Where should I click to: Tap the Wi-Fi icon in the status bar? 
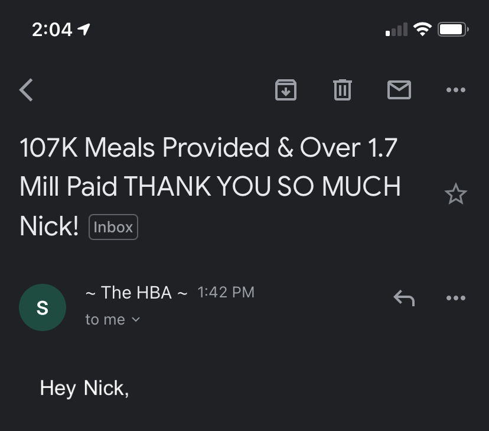pyautogui.click(x=421, y=28)
